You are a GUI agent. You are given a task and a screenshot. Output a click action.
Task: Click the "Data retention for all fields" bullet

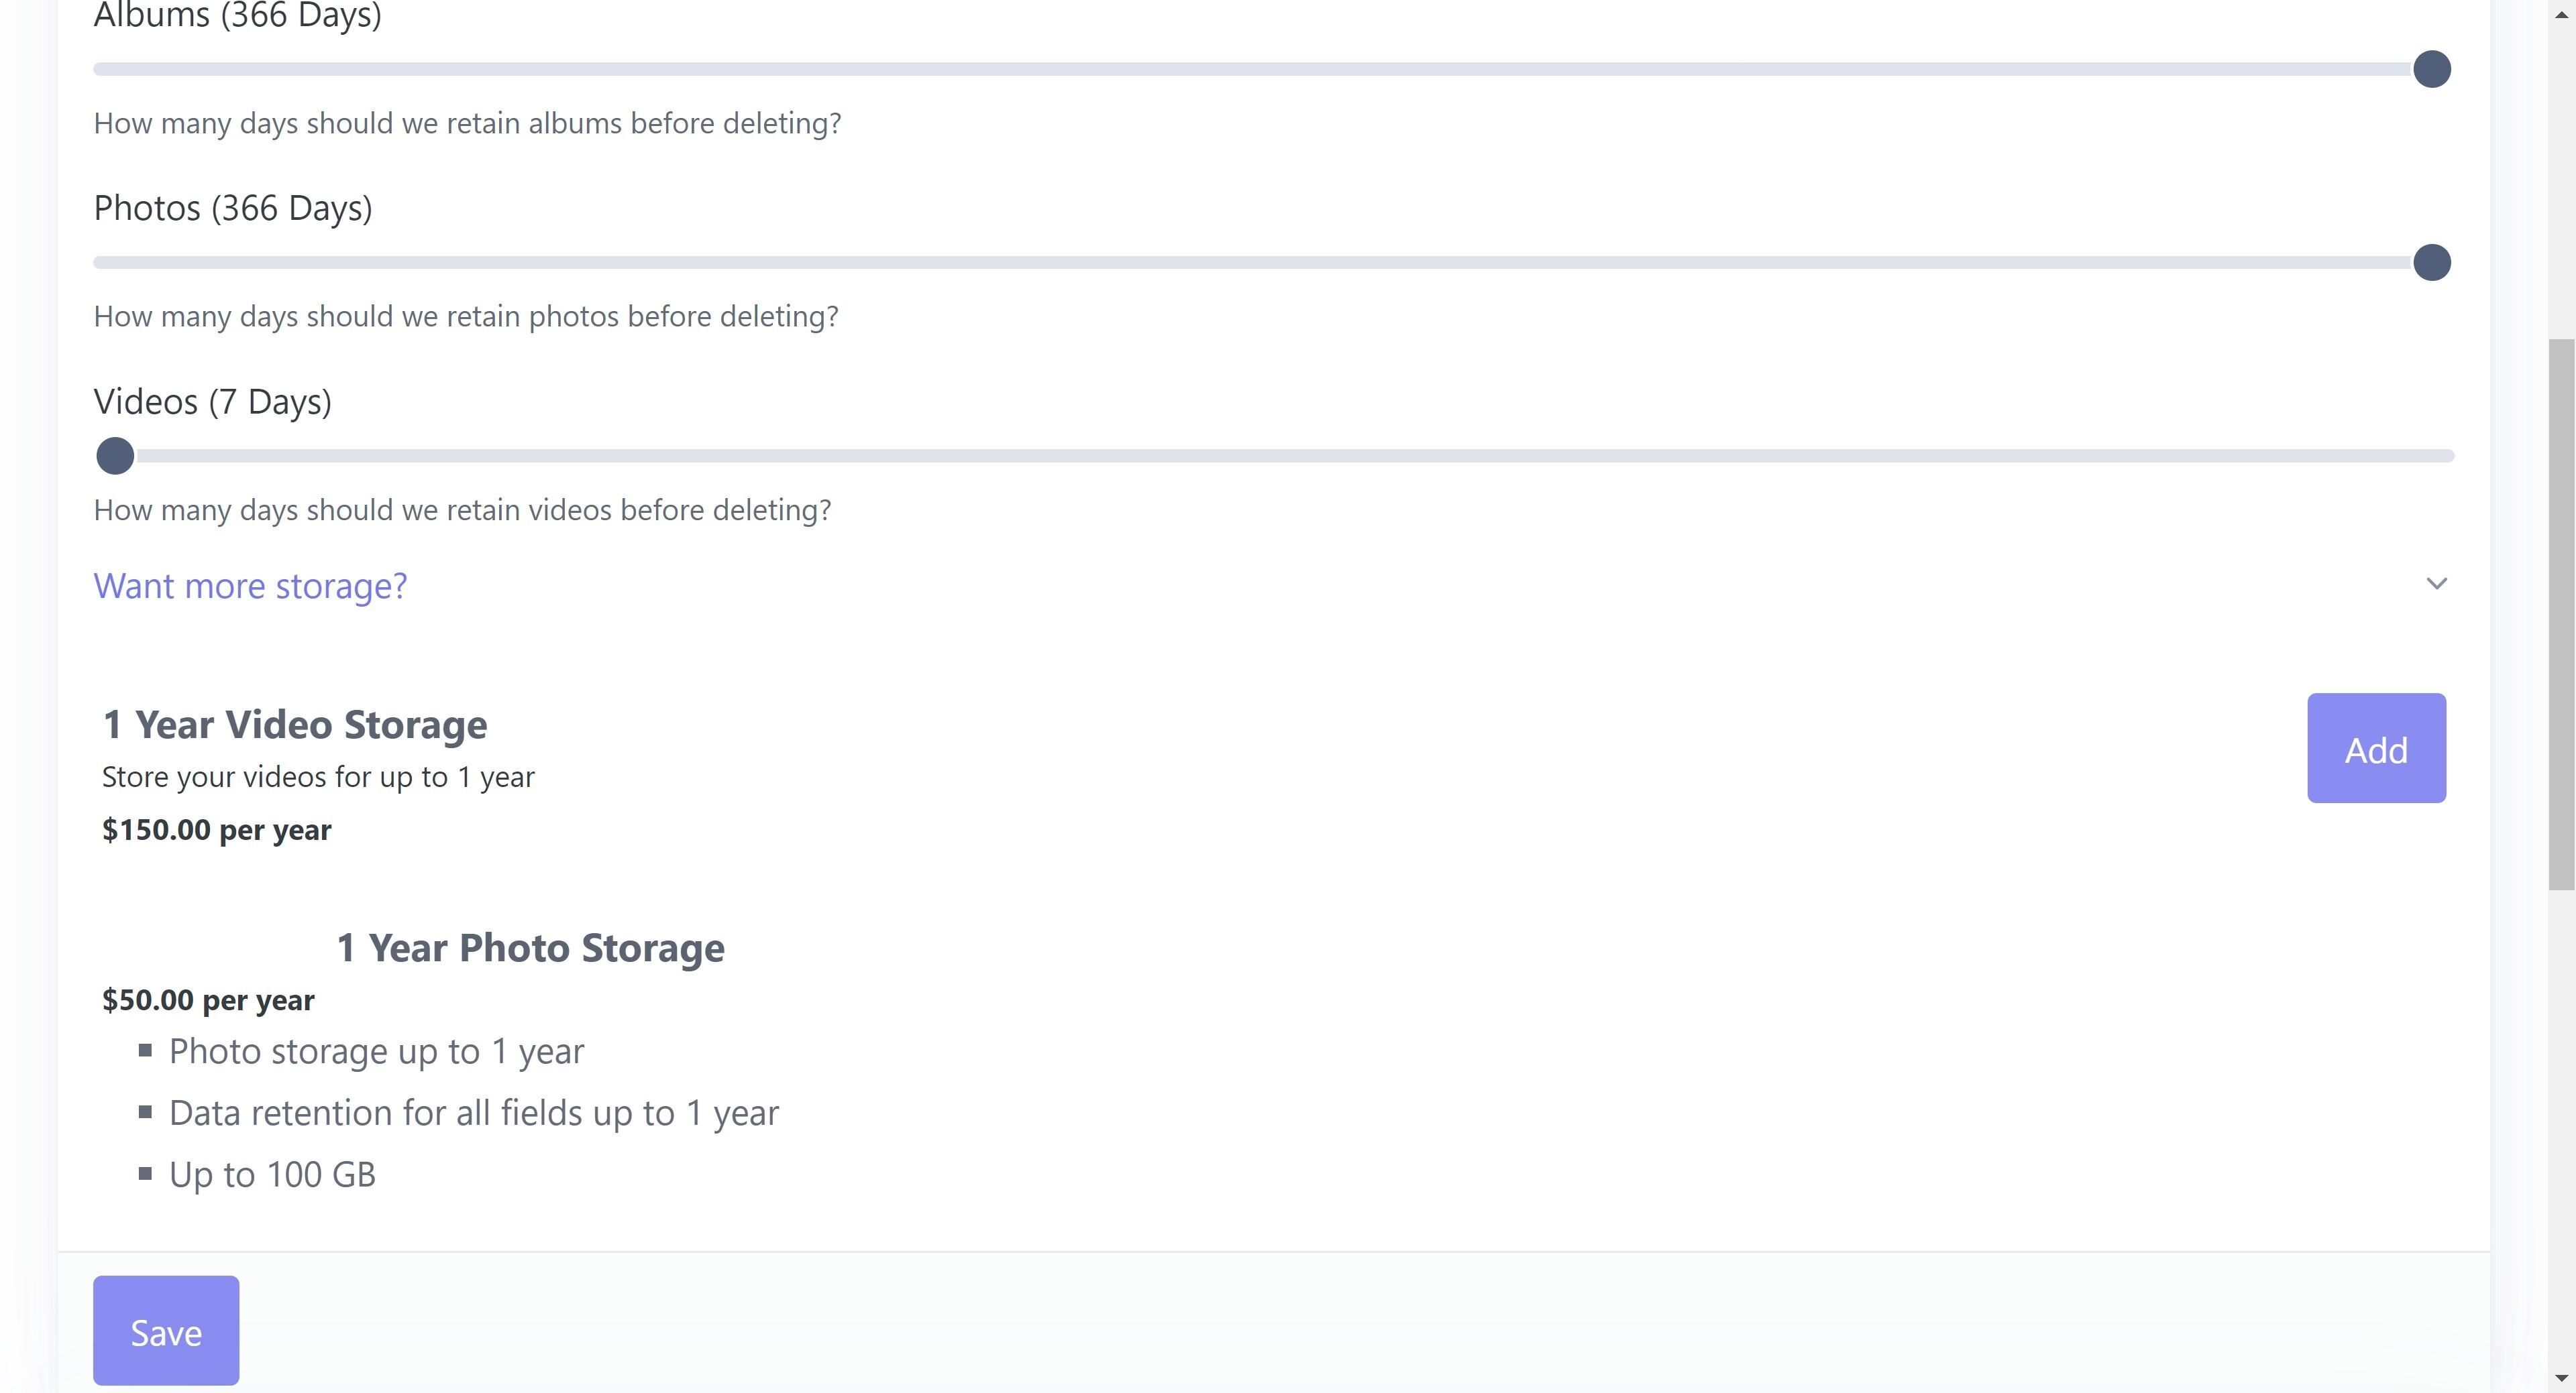473,1112
